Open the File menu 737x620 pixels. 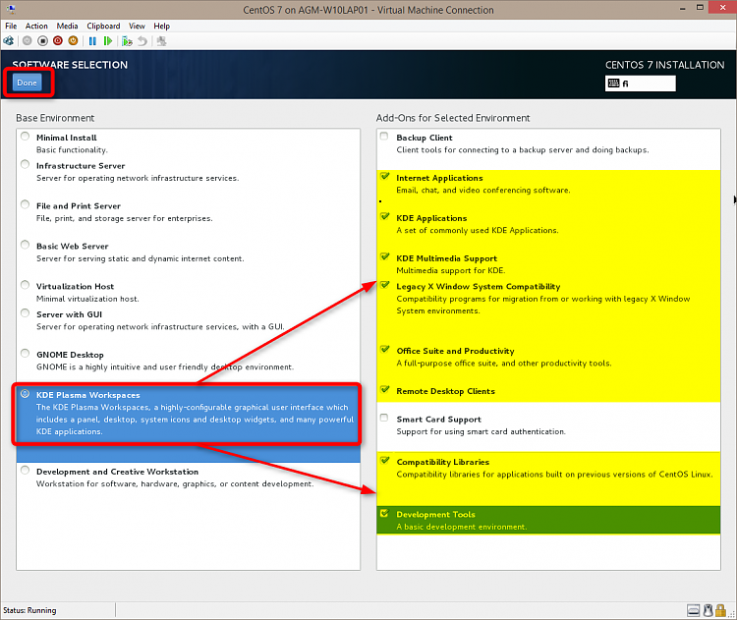[x=11, y=26]
